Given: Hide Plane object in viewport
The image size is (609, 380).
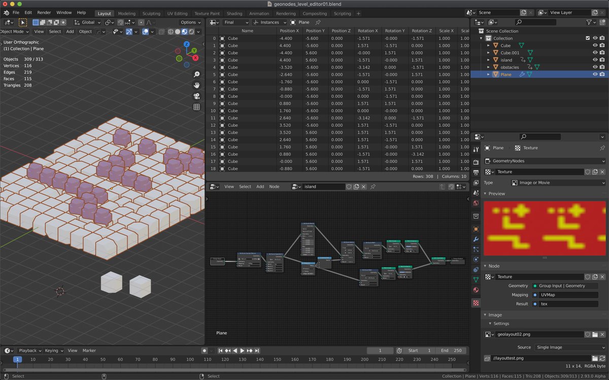Looking at the screenshot, I should click(595, 74).
